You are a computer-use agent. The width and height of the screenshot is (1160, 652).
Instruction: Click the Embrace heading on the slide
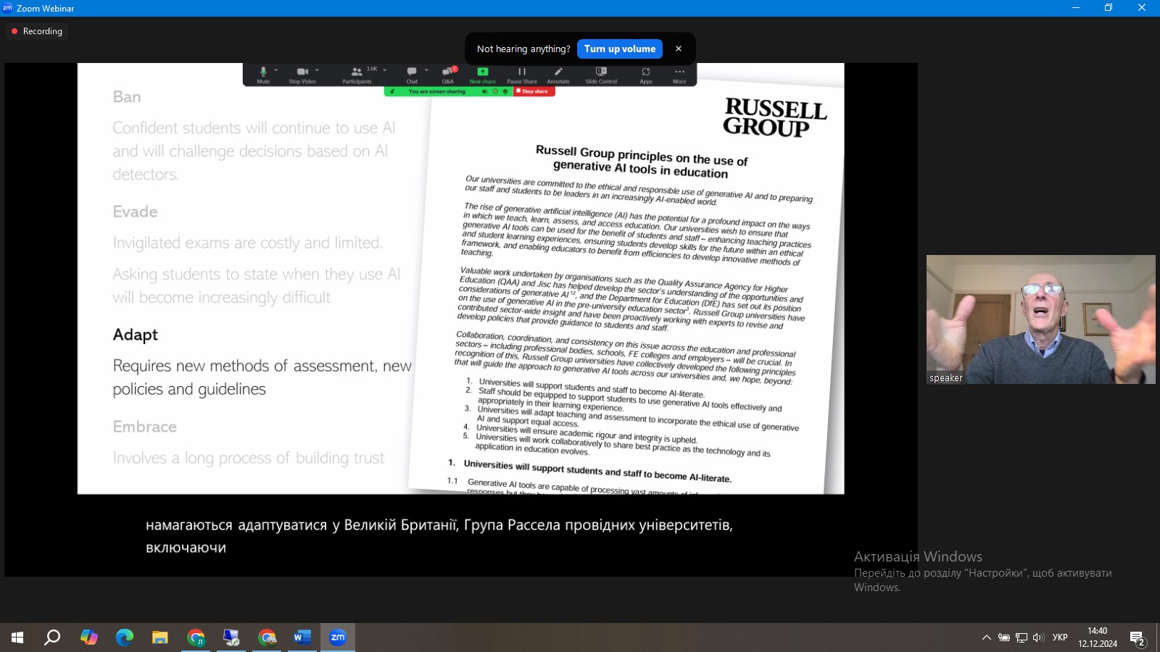pyautogui.click(x=145, y=427)
